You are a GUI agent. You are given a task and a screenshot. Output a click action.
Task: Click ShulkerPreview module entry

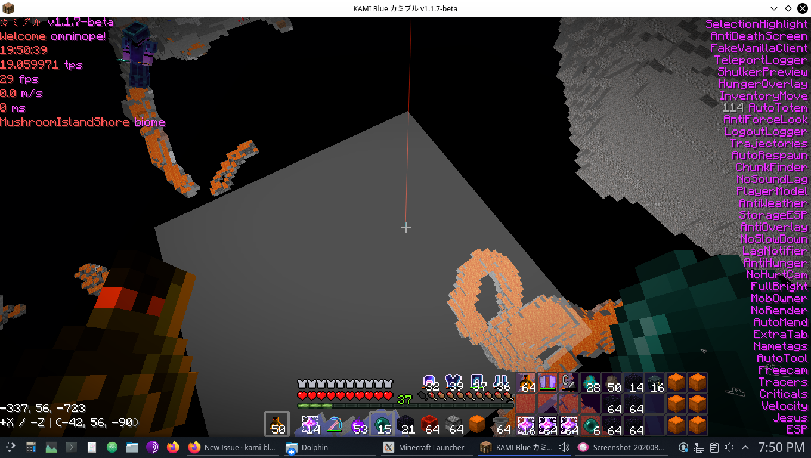(763, 72)
